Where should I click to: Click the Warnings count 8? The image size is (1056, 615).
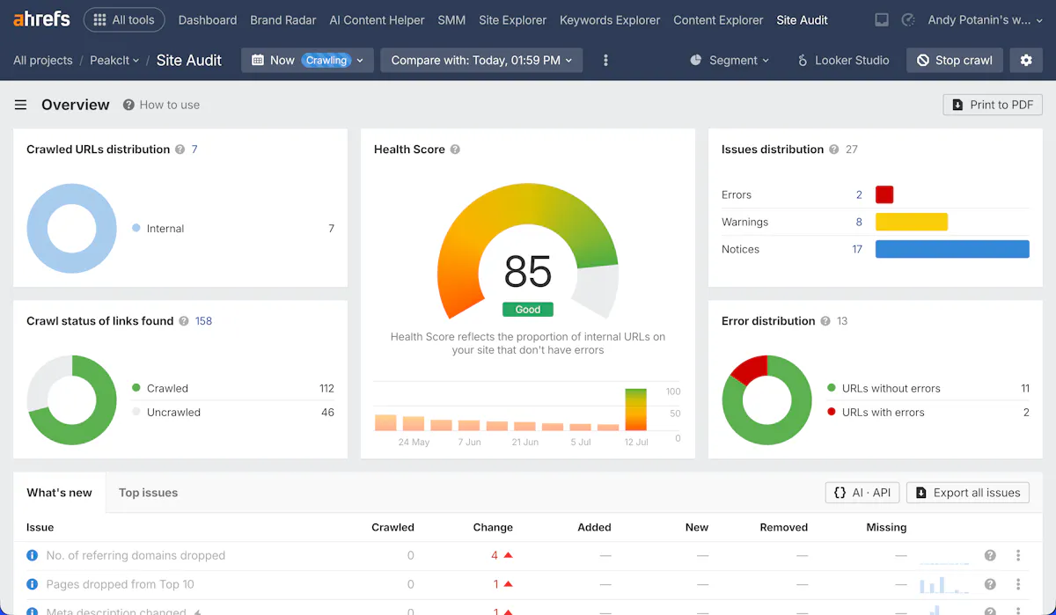click(x=859, y=222)
